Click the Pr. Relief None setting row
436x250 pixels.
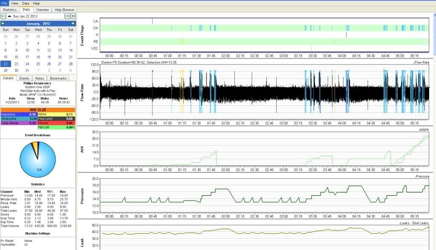tap(16, 241)
